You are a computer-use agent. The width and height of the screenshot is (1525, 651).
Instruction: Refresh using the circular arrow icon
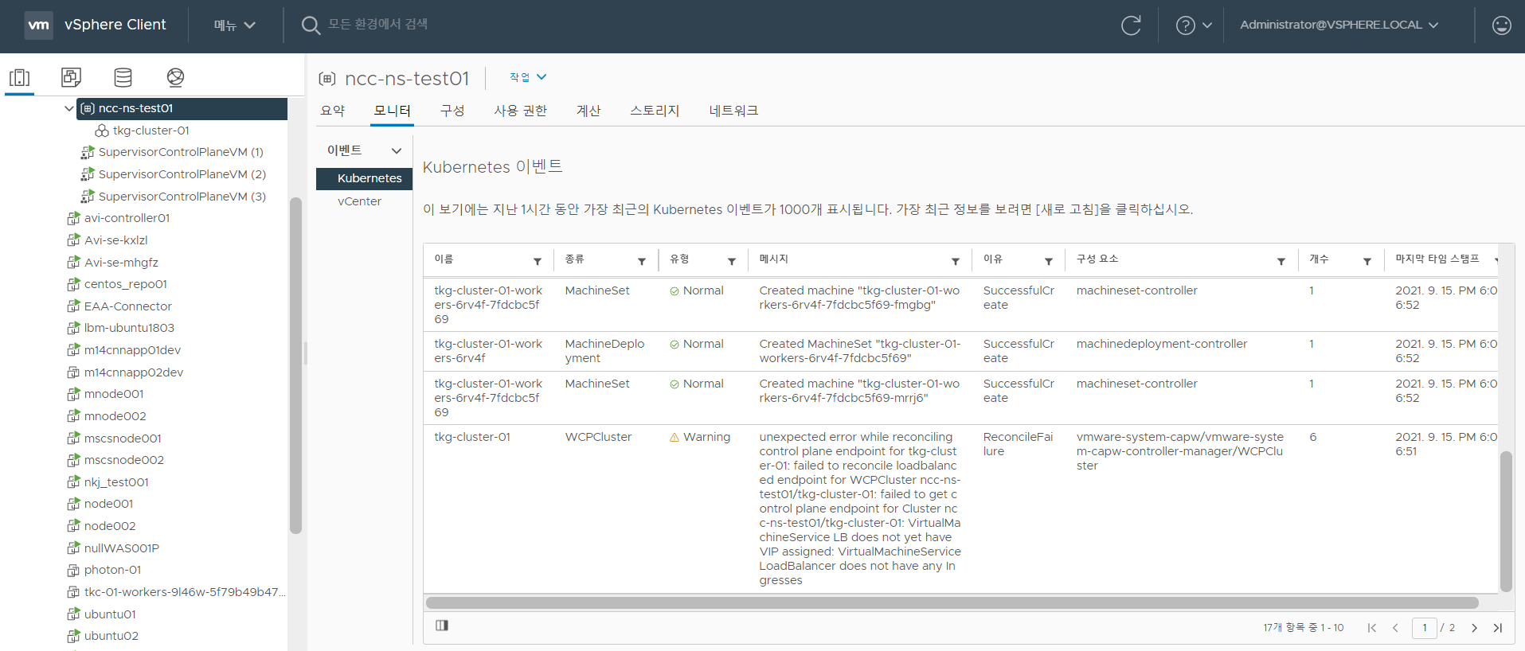1131,25
